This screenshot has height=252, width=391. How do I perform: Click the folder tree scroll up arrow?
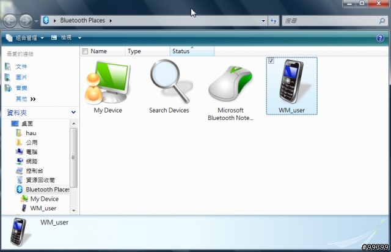[x=73, y=124]
